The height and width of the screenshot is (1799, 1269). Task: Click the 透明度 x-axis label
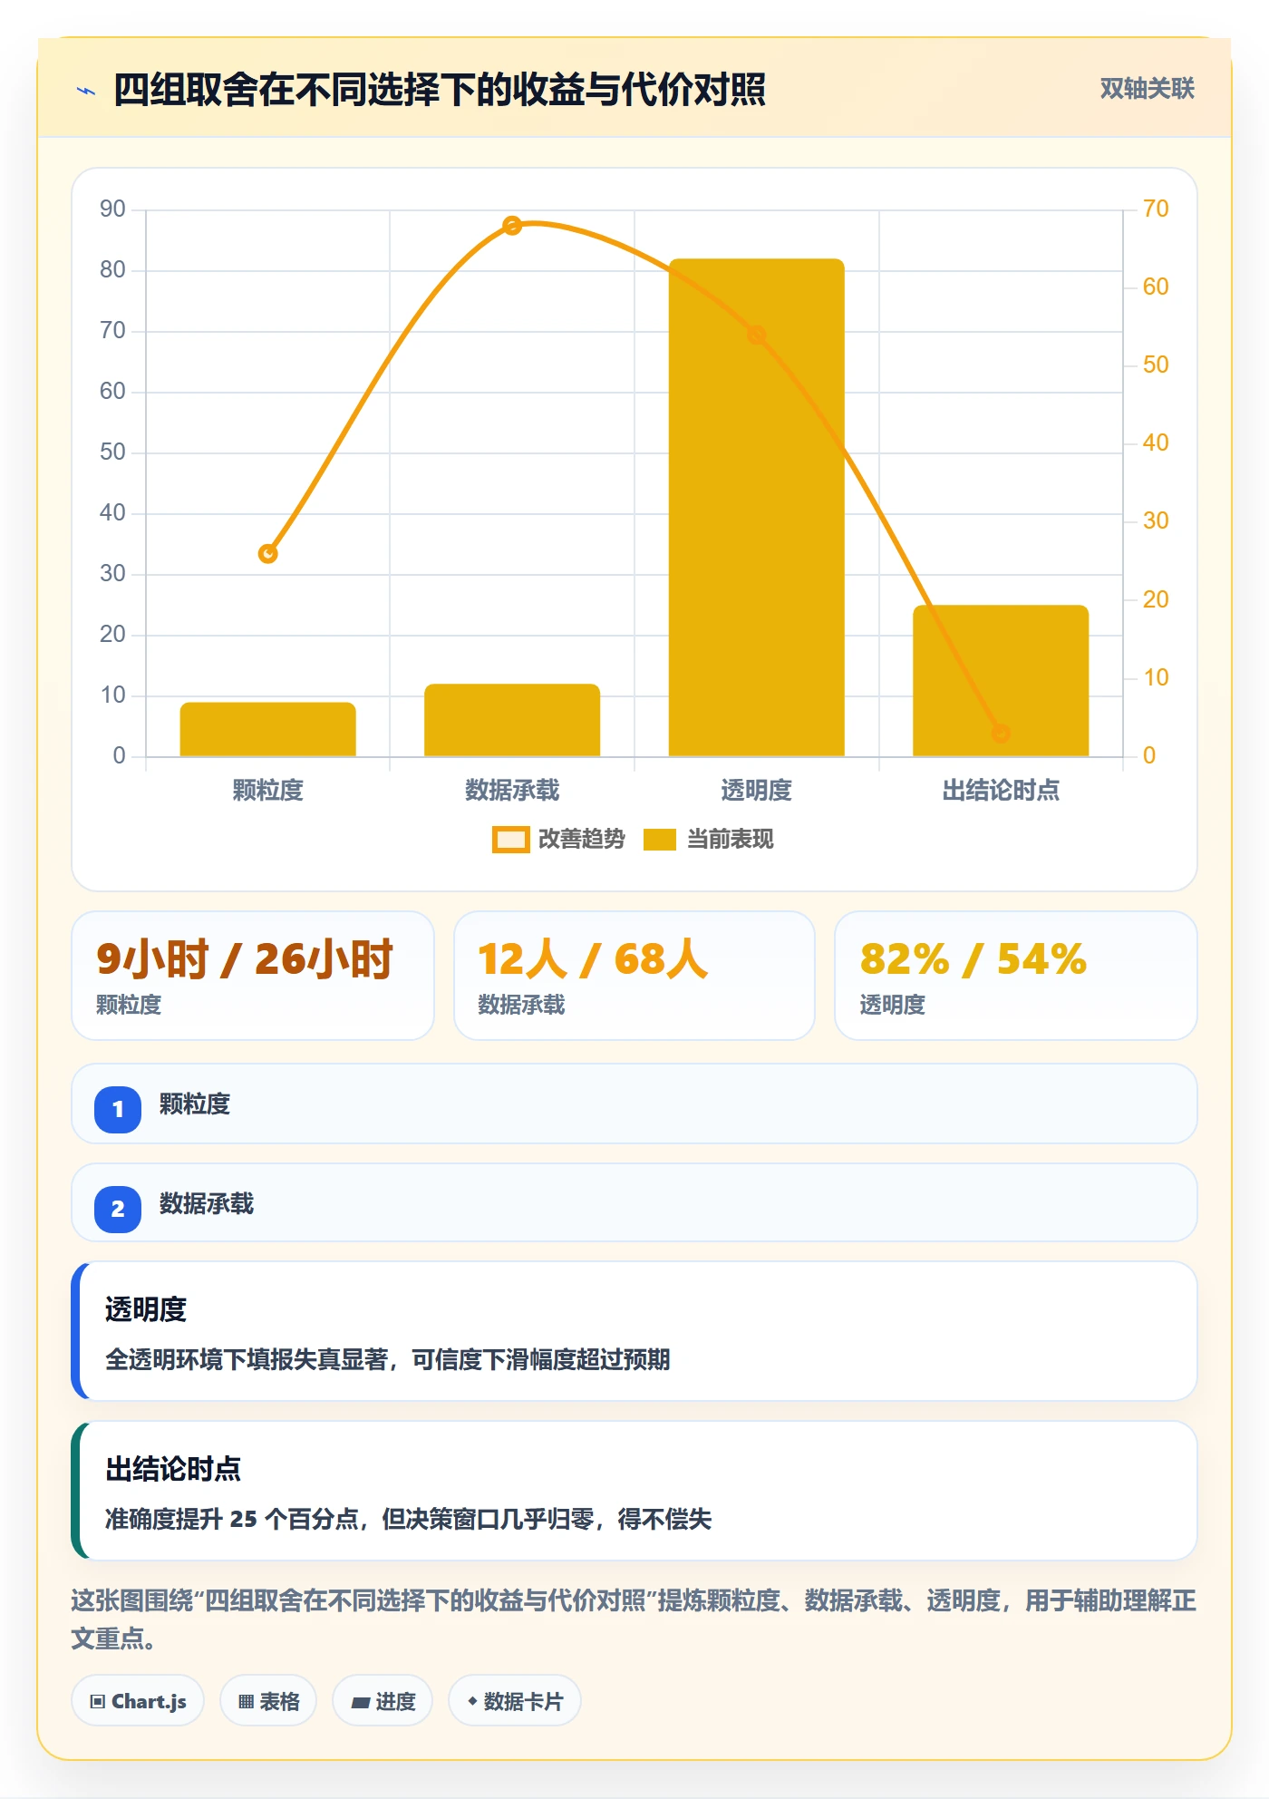756,791
